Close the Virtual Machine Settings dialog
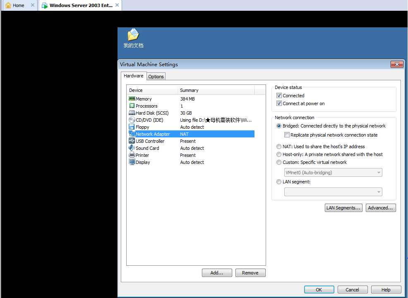 click(397, 64)
